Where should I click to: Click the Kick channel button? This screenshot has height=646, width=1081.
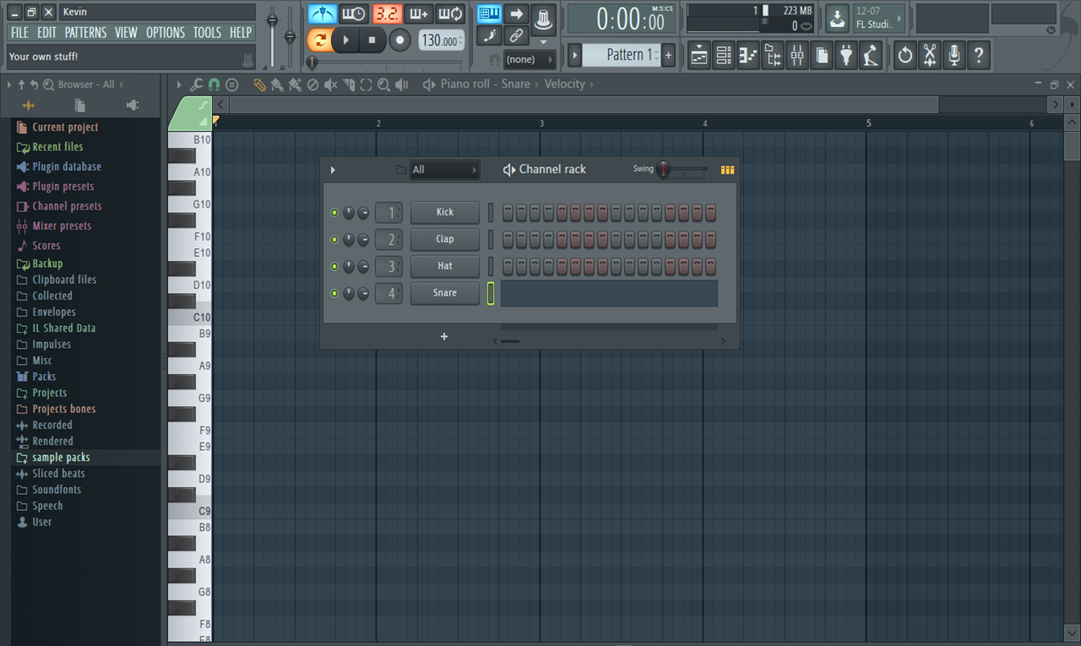445,213
